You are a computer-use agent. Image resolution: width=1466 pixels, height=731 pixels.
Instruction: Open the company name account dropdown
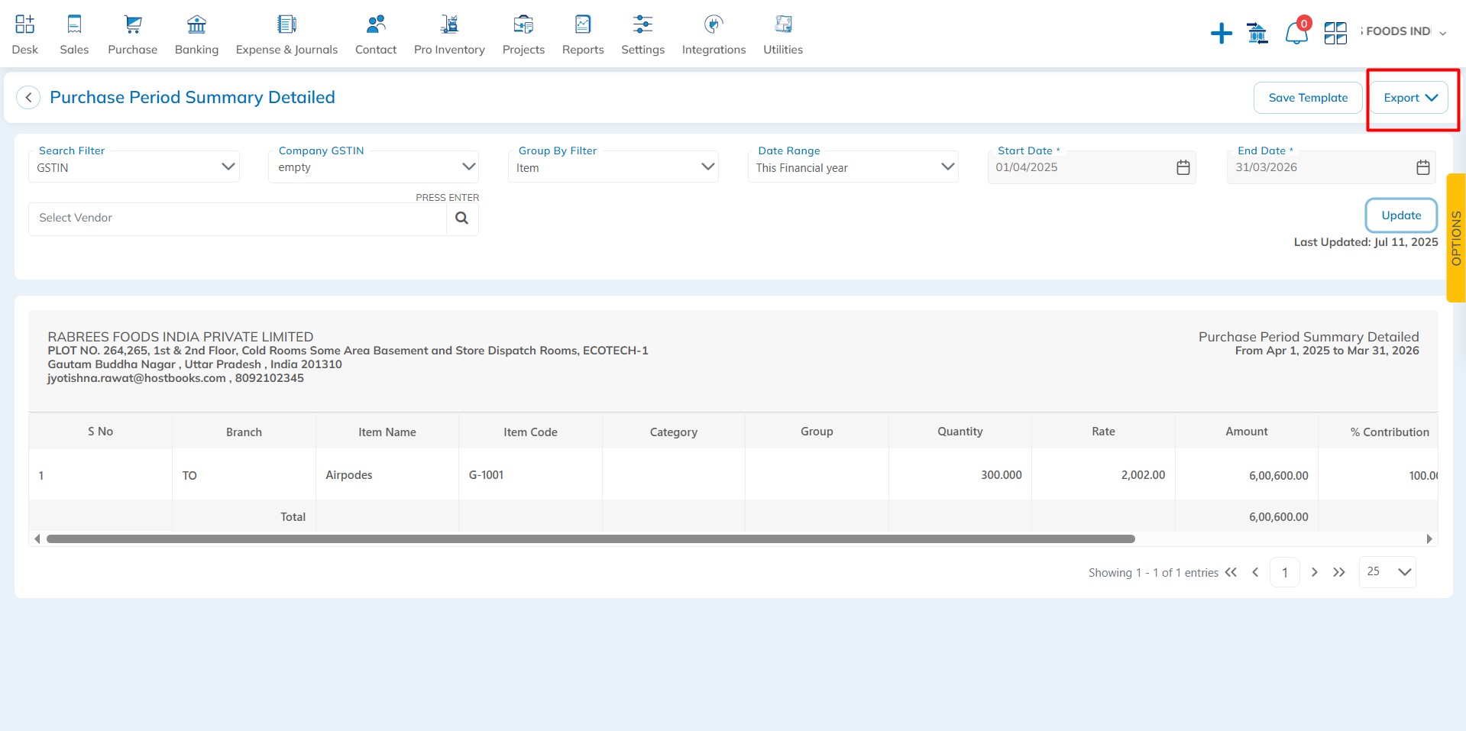(x=1403, y=32)
